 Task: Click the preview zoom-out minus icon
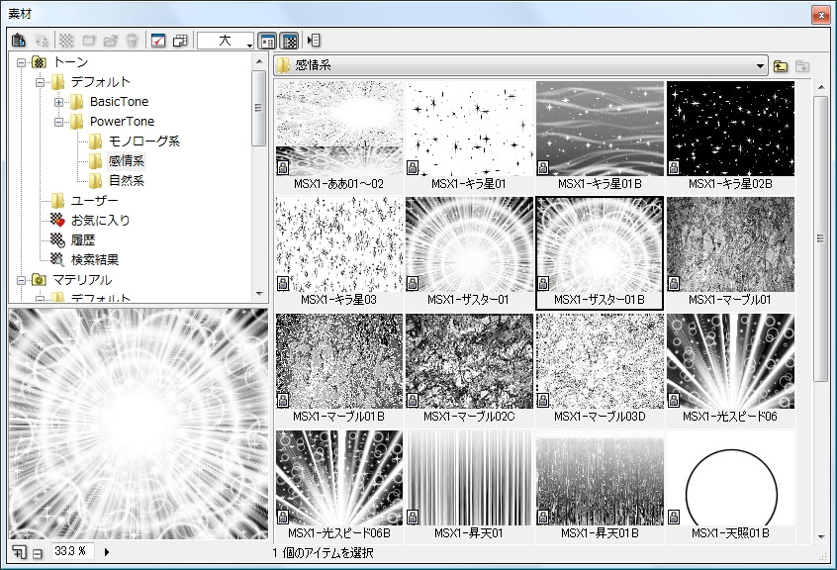(x=38, y=553)
